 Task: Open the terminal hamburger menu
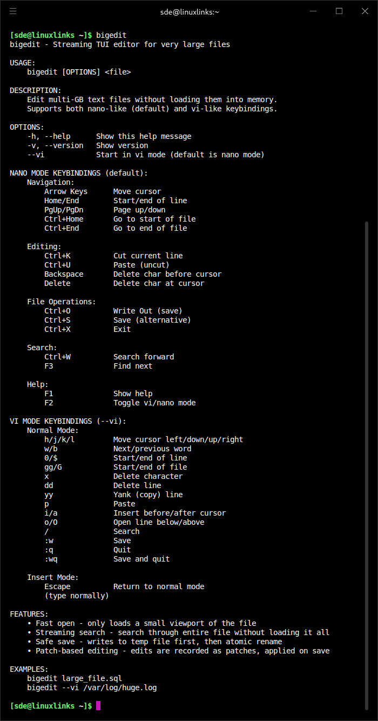[13, 11]
